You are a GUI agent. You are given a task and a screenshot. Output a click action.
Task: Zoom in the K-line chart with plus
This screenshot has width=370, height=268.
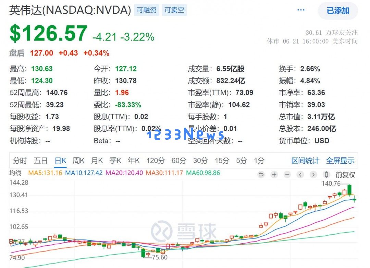click(274, 175)
